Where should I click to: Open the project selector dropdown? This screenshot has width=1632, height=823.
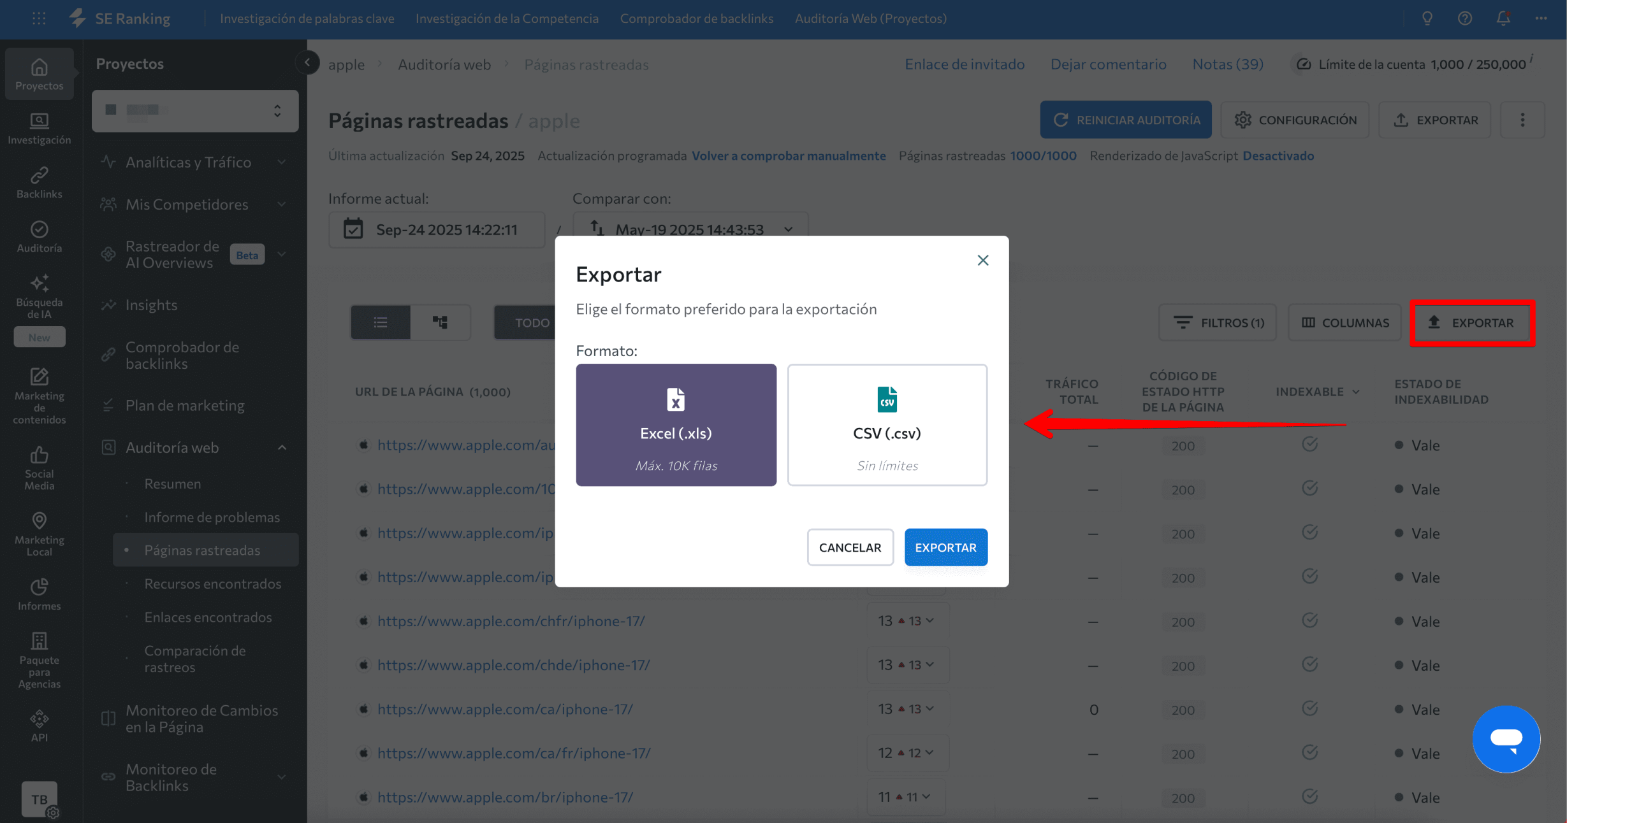[195, 111]
